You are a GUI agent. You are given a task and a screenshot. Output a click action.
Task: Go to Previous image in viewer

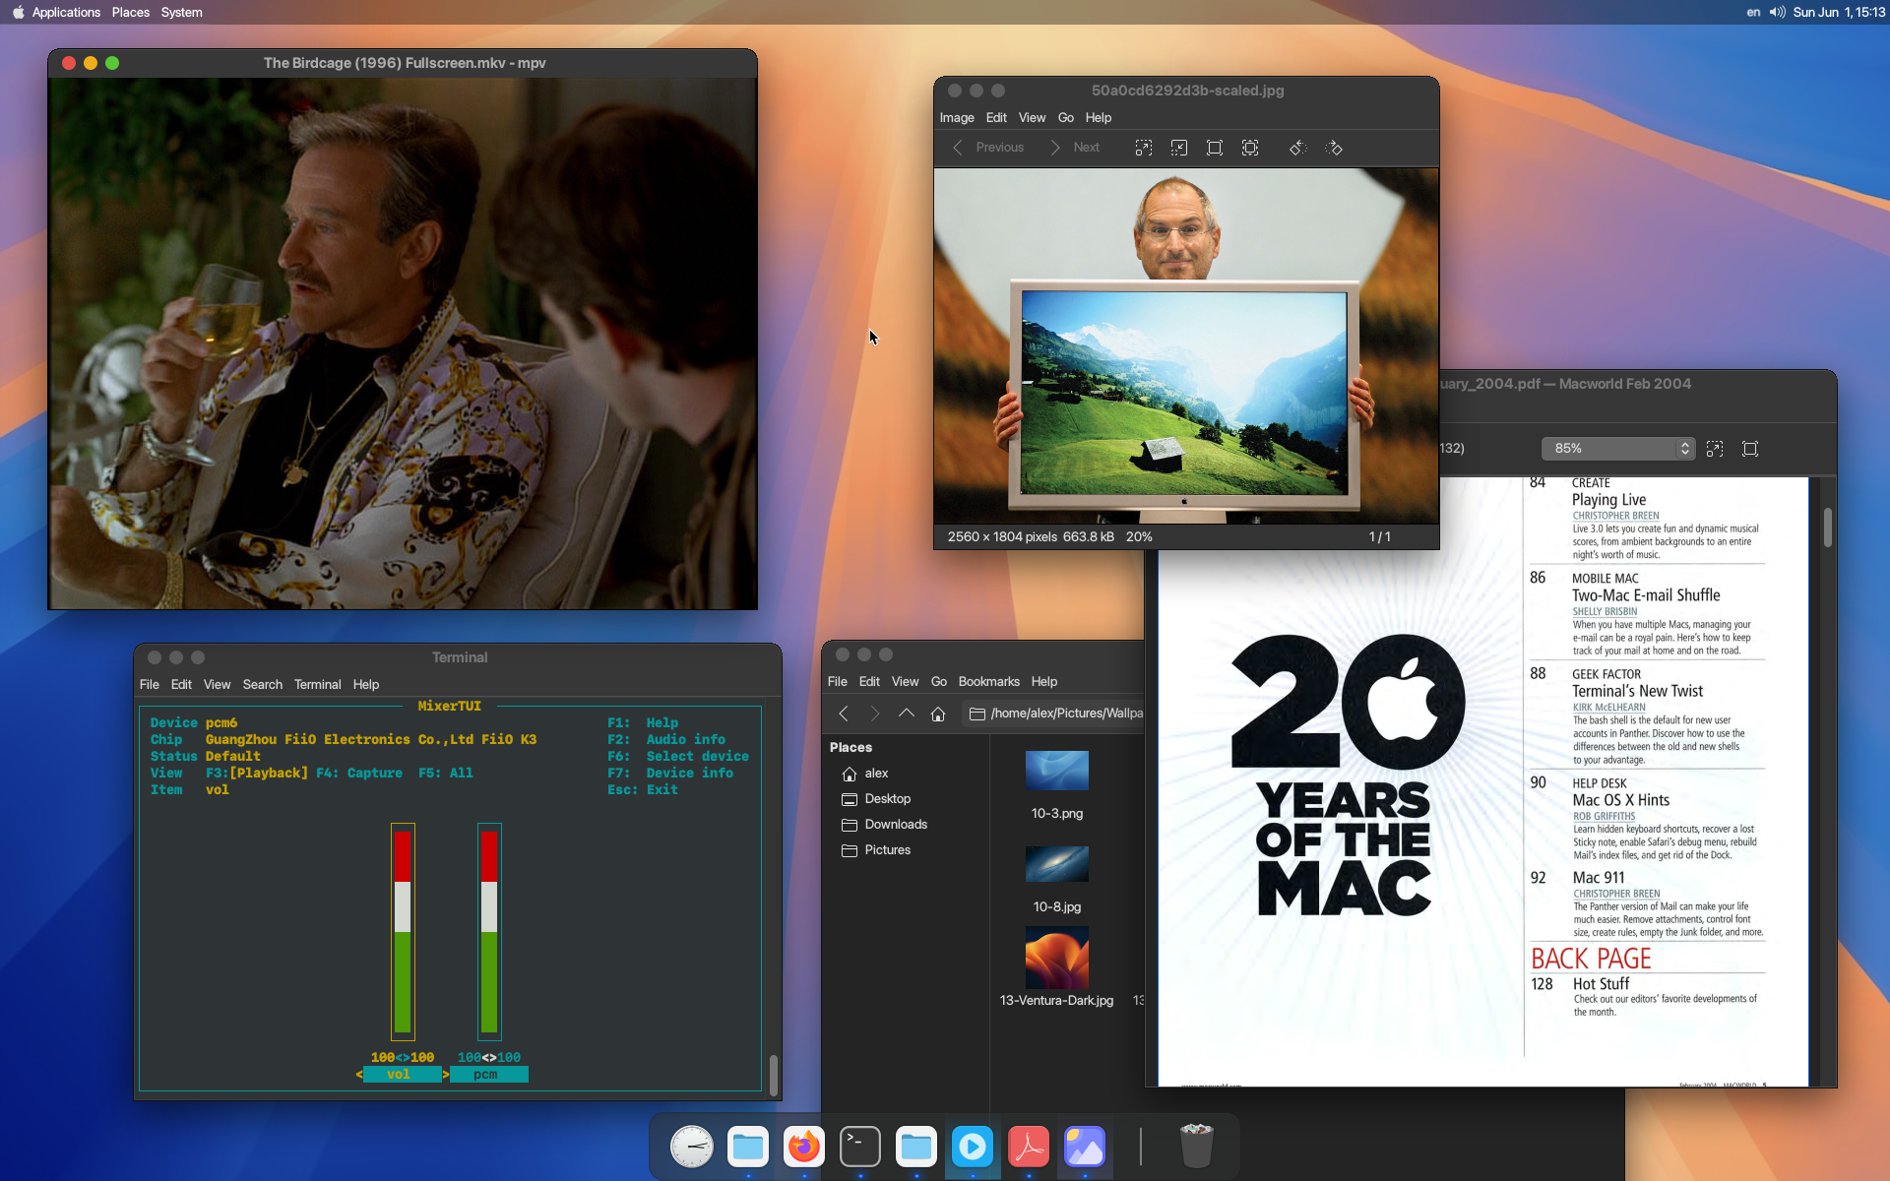tap(988, 148)
